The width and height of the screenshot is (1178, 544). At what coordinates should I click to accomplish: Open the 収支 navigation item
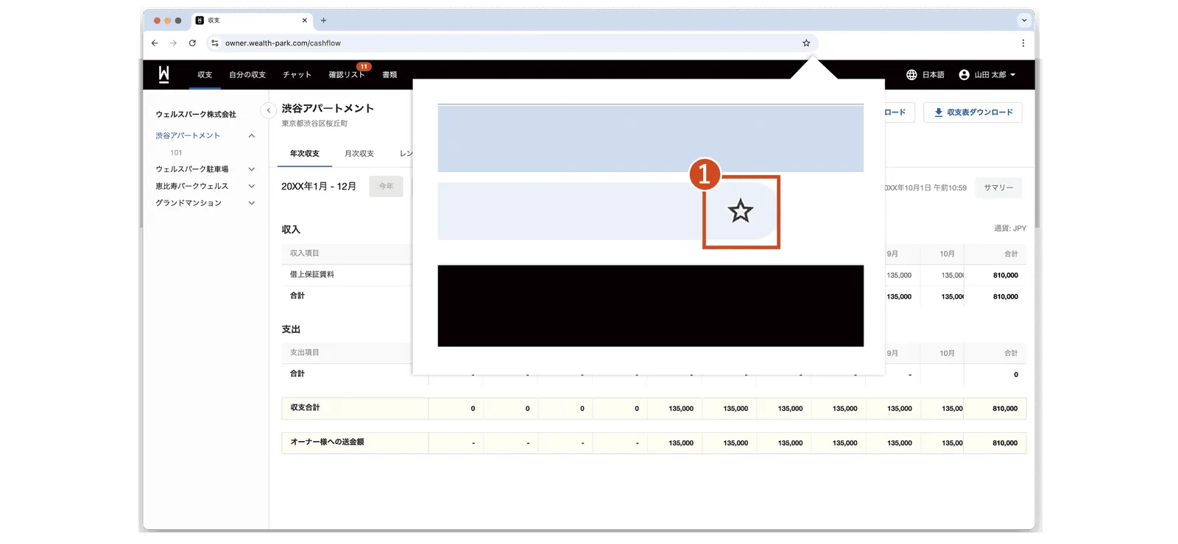tap(205, 75)
